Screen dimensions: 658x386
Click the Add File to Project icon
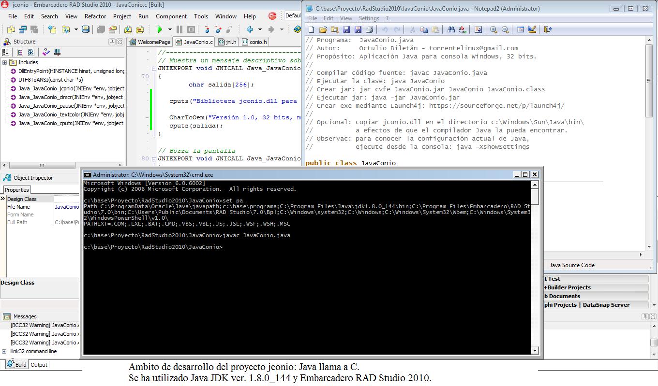128,29
